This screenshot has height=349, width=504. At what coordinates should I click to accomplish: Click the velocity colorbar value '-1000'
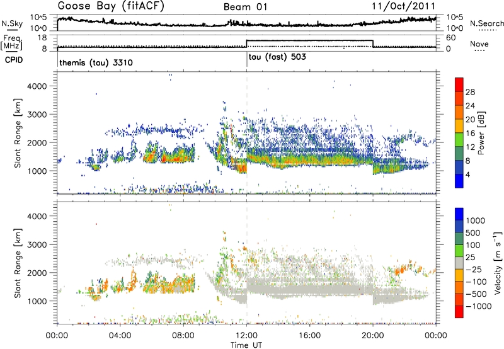pos(479,306)
